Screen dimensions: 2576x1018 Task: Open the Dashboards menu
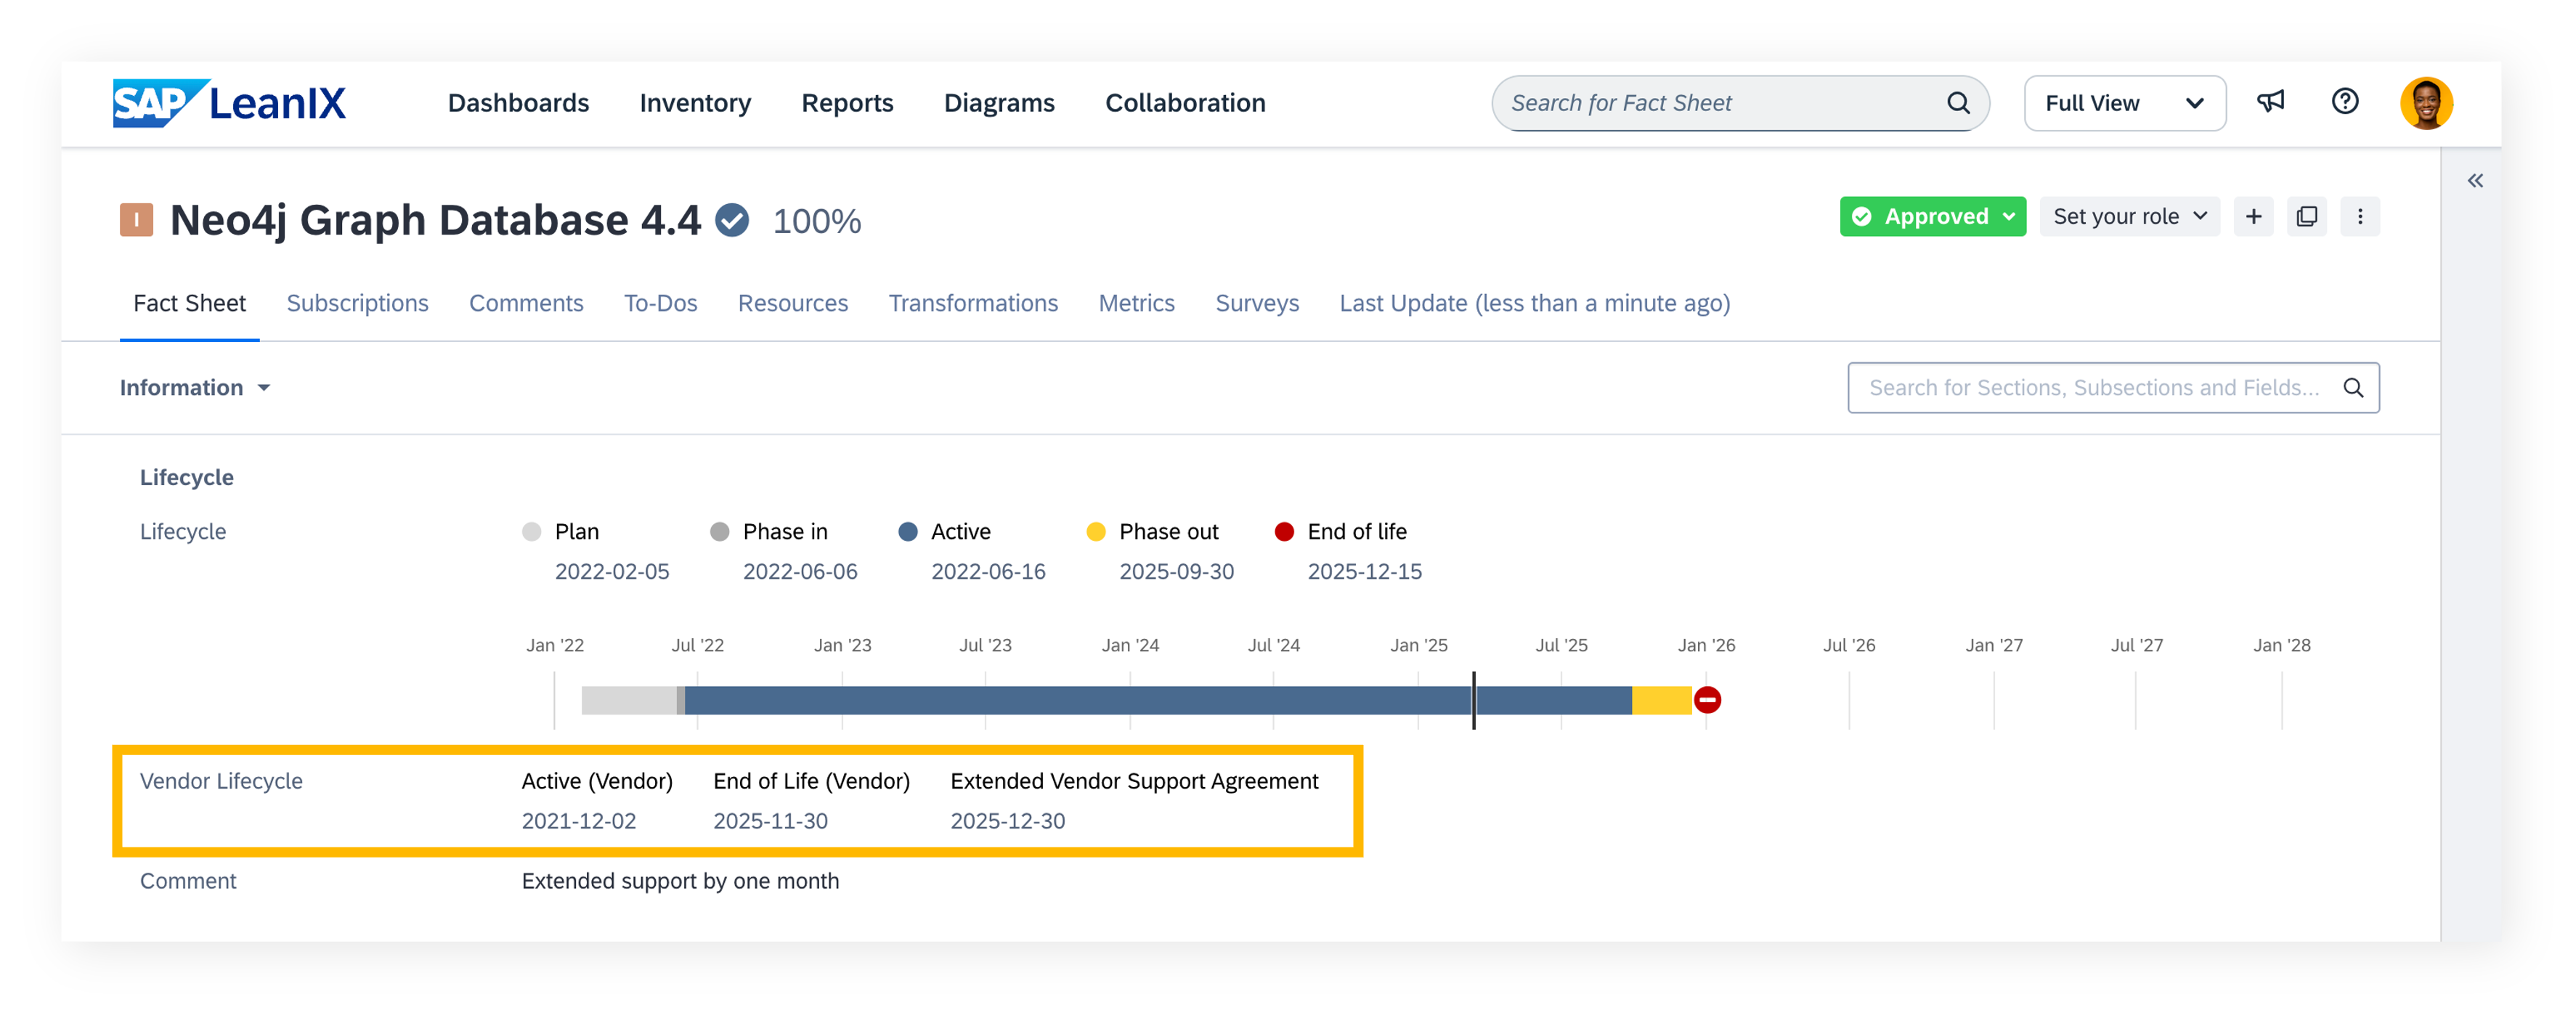point(518,103)
